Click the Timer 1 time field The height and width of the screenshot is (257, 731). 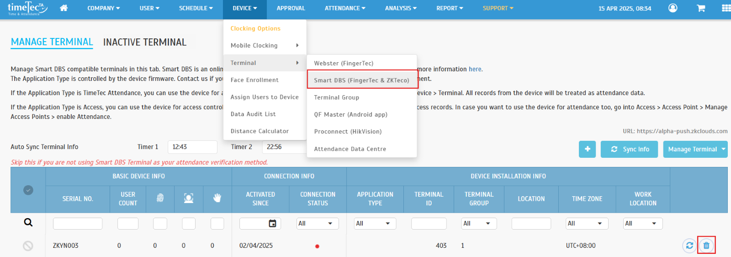[192, 147]
